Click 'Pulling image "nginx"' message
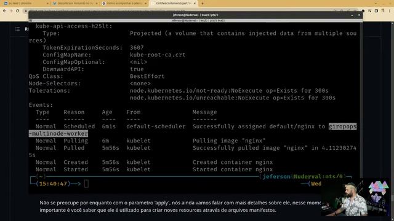 (229, 141)
